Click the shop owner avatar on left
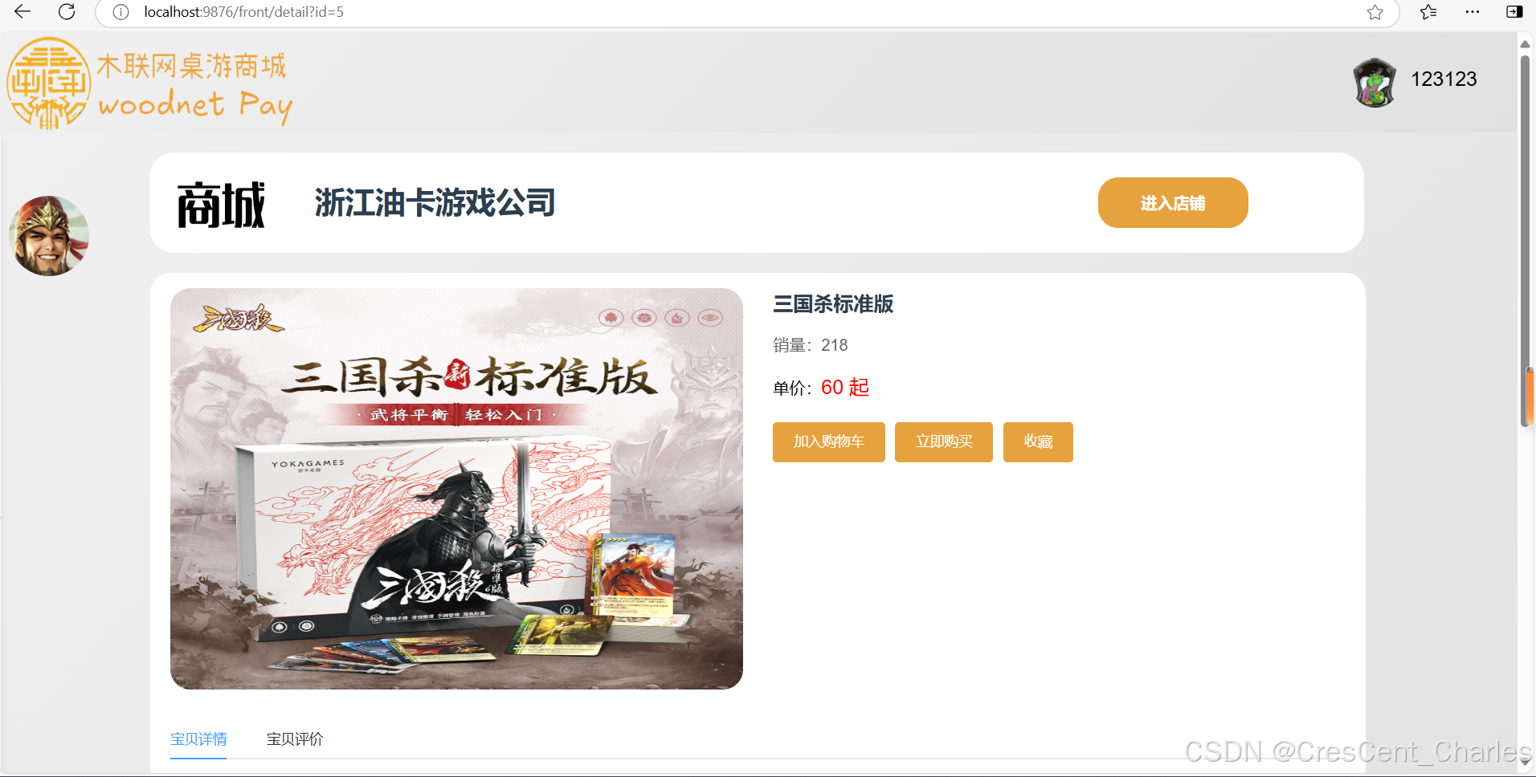 49,236
